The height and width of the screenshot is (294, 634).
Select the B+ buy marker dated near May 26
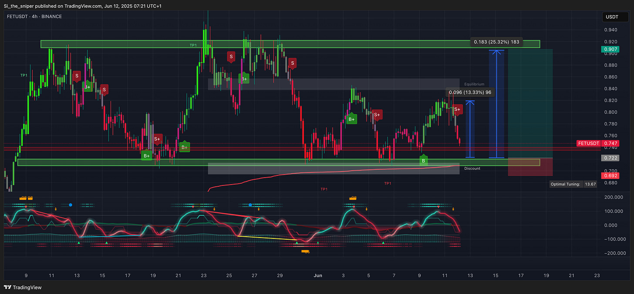coord(244,78)
